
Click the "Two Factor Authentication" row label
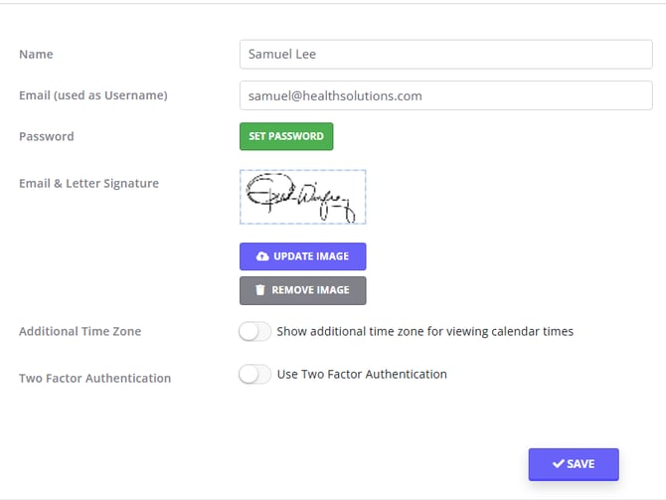coord(94,378)
